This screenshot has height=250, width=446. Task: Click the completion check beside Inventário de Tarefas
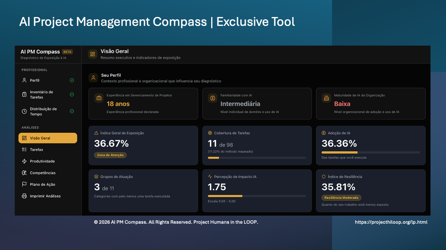[x=72, y=94]
